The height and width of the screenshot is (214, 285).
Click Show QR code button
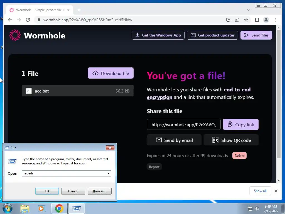point(231,140)
